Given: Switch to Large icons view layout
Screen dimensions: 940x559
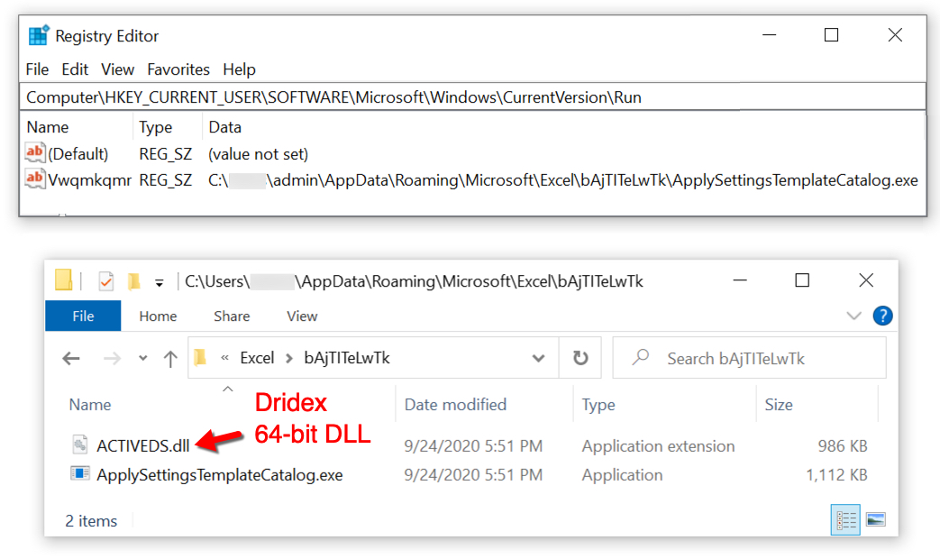Looking at the screenshot, I should click(x=876, y=519).
